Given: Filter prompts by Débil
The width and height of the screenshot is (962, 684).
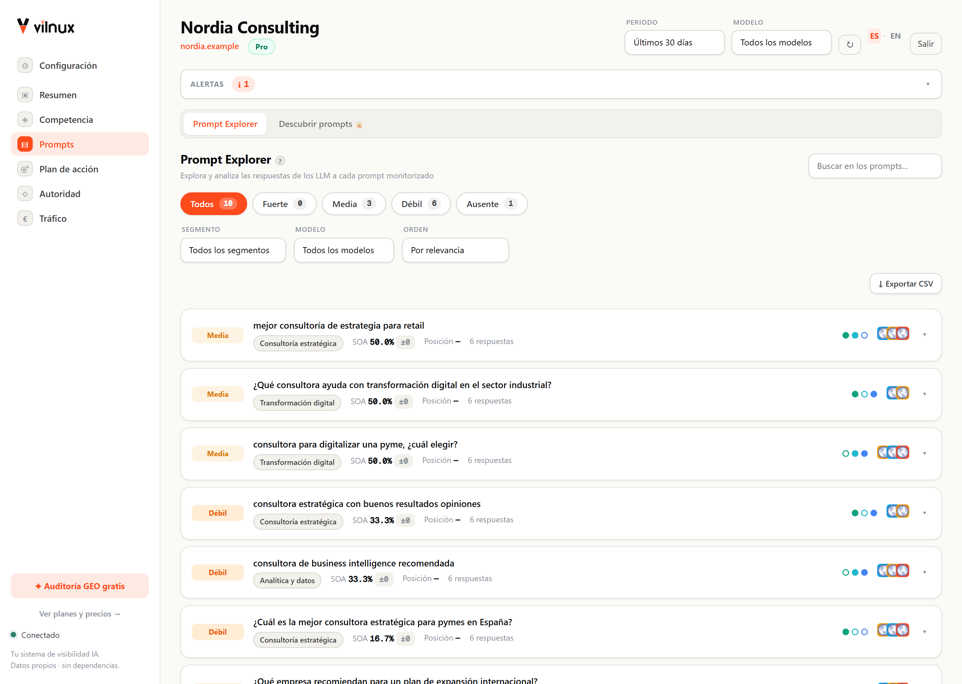Looking at the screenshot, I should (421, 204).
